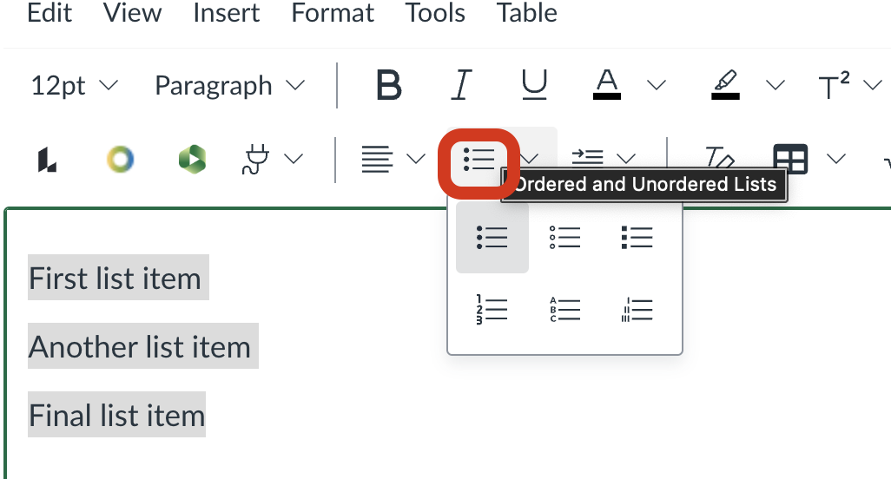Open the Paragraph block format dropdown
The width and height of the screenshot is (891, 479).
click(229, 86)
